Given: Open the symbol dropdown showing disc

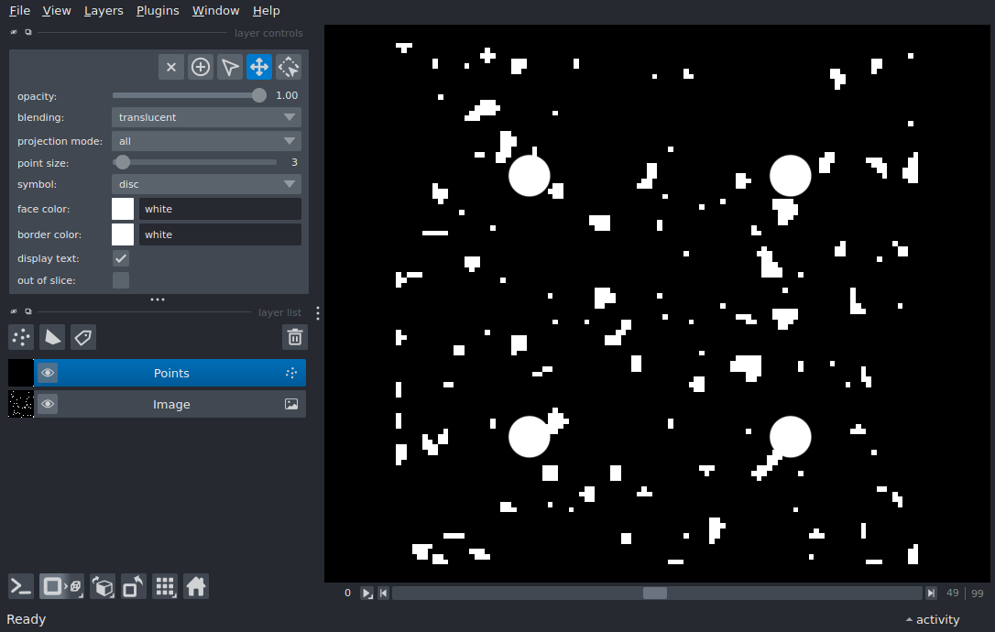Looking at the screenshot, I should pos(206,184).
